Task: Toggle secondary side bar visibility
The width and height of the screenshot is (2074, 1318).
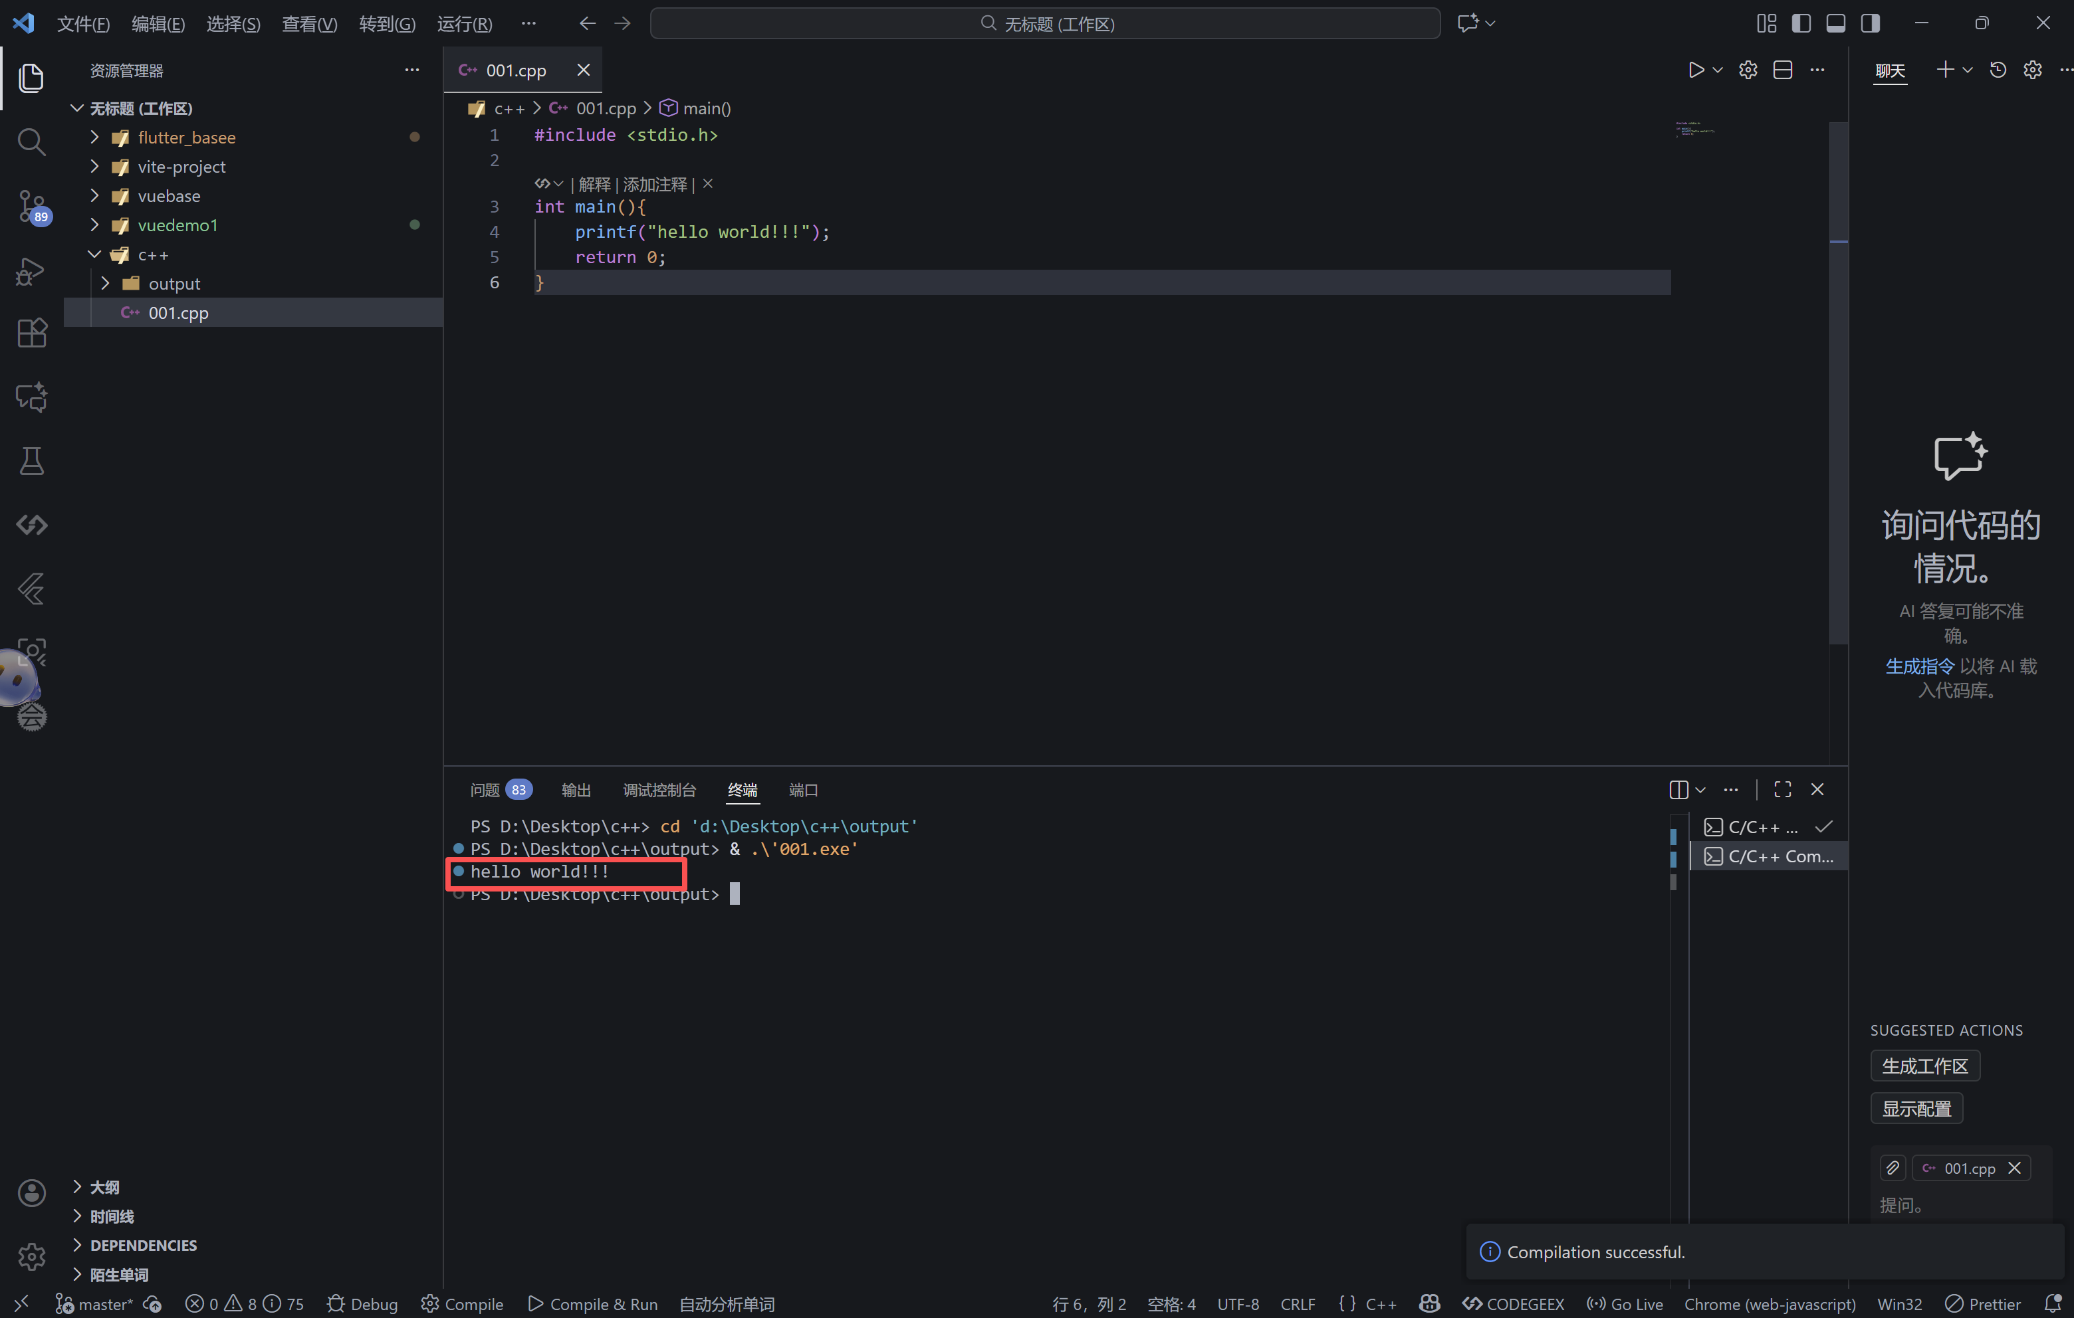Action: click(x=1870, y=23)
